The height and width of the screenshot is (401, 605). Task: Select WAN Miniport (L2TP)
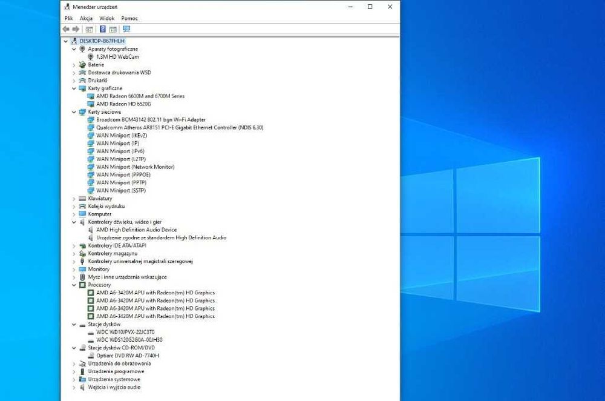[121, 159]
